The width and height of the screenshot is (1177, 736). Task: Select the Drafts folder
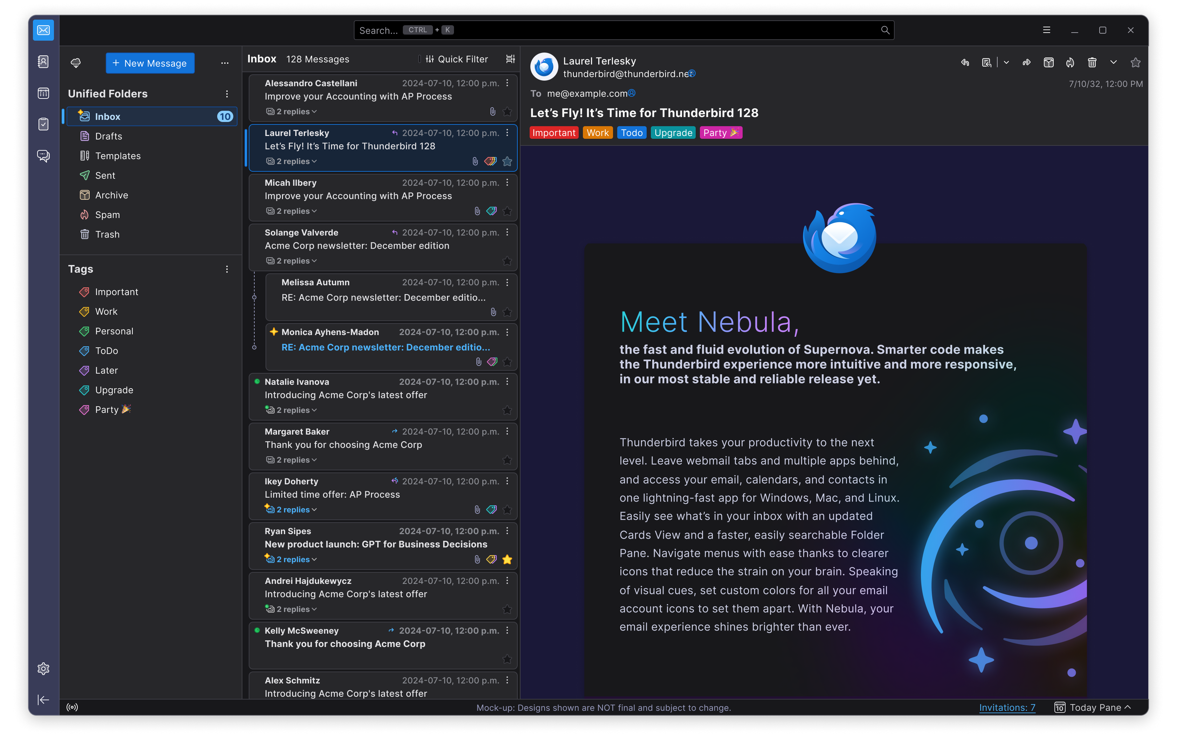(x=109, y=136)
